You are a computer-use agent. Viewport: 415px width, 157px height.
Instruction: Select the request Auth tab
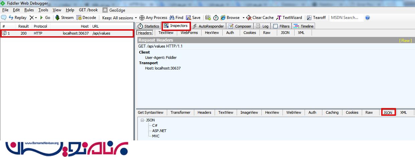(230, 33)
